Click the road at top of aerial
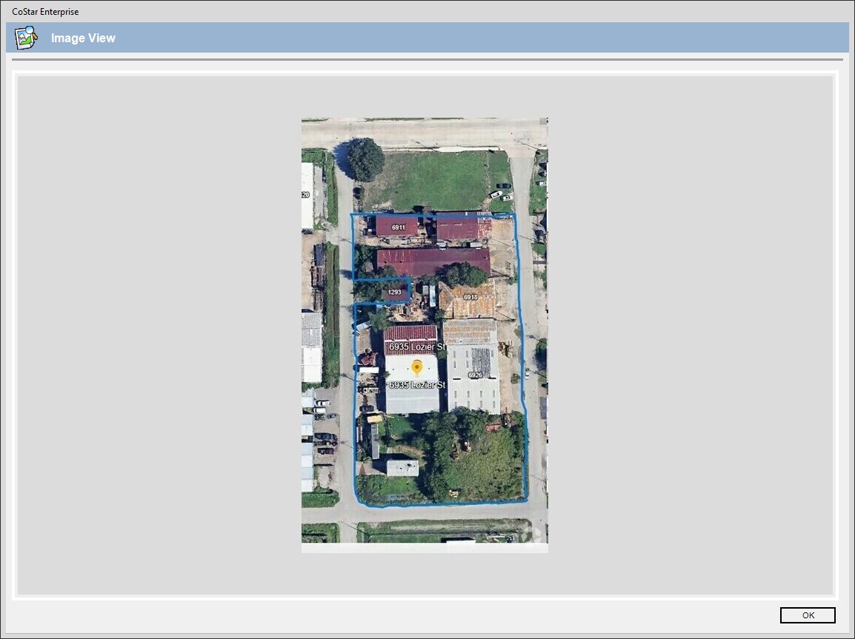The image size is (855, 639). 424,133
